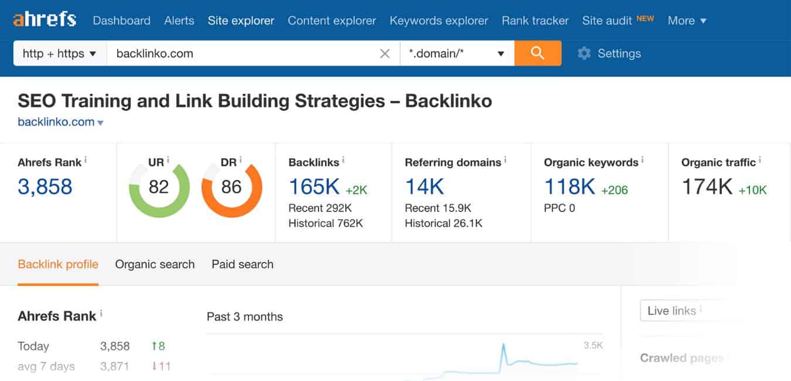The image size is (791, 381).
Task: Click info icon beside Organic traffic
Action: [760, 160]
